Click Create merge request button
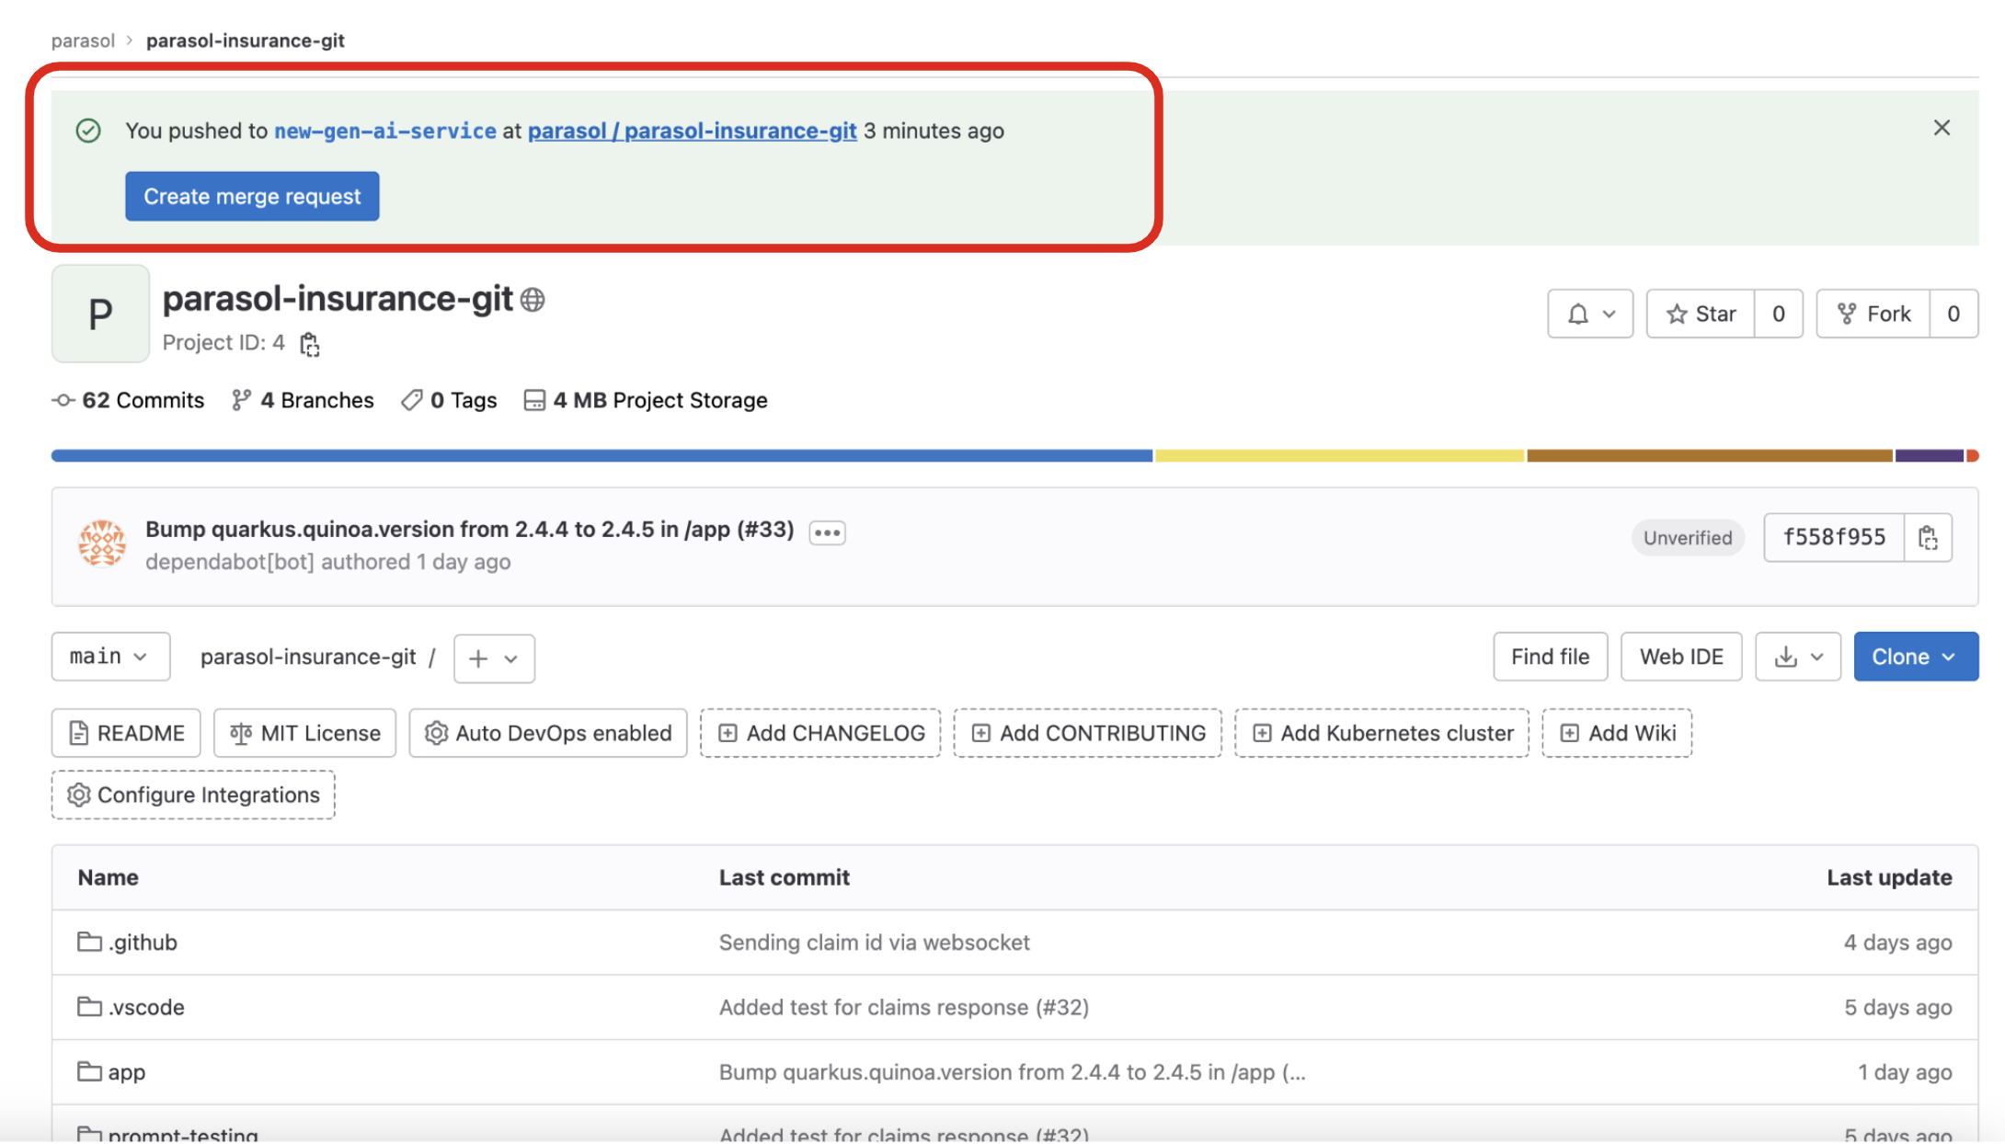The width and height of the screenshot is (2005, 1144). coord(252,196)
